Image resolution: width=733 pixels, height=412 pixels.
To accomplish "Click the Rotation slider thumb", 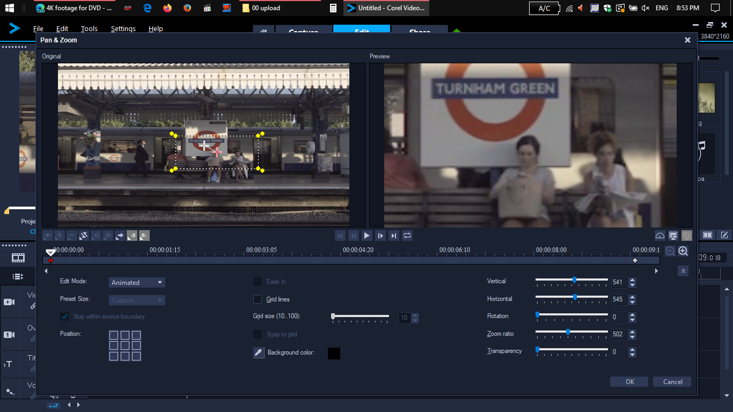I will point(537,315).
